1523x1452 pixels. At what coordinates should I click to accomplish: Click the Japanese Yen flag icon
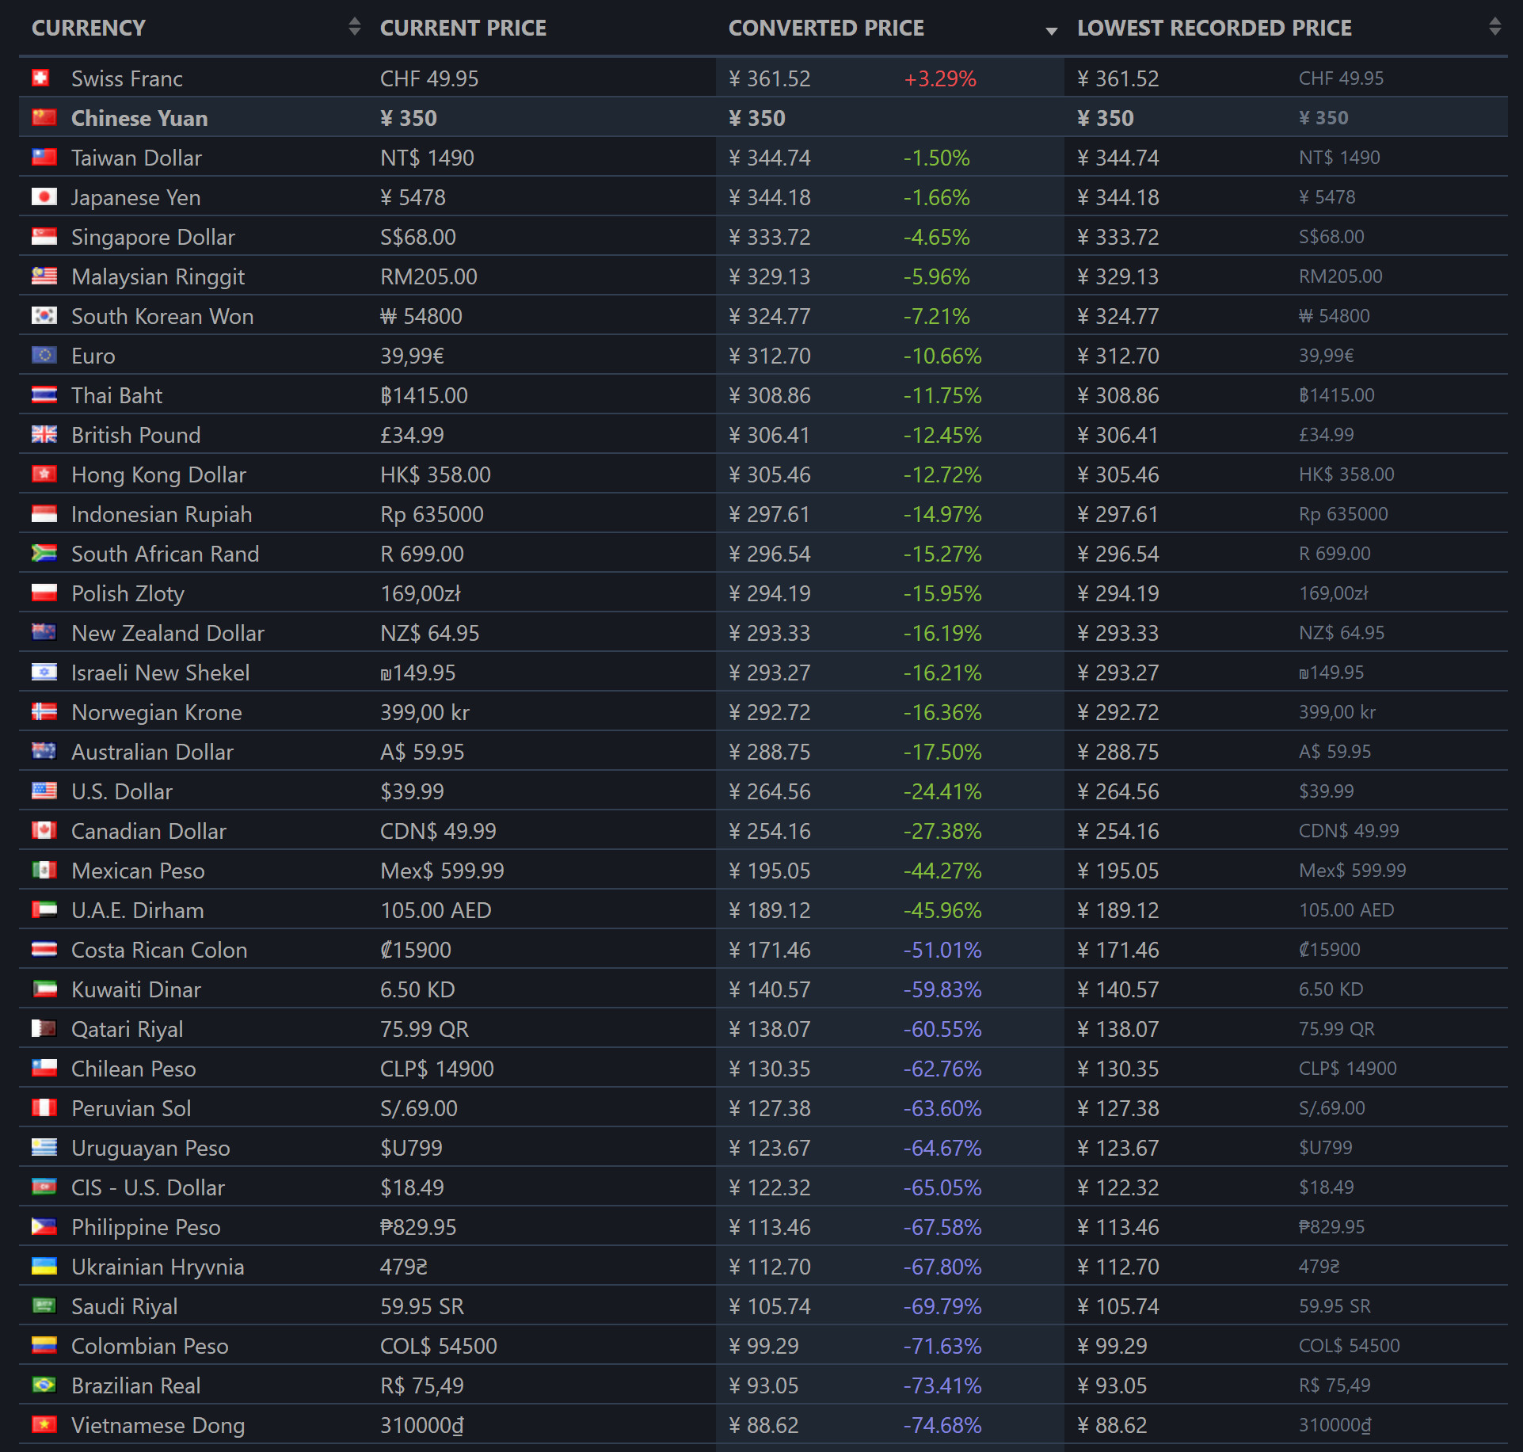[44, 196]
